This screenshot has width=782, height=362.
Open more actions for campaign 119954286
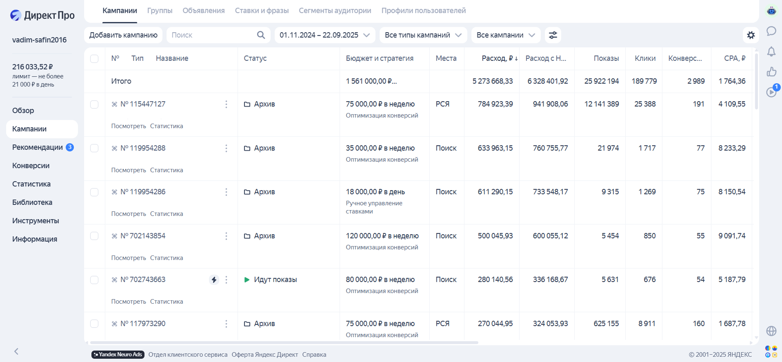[226, 192]
